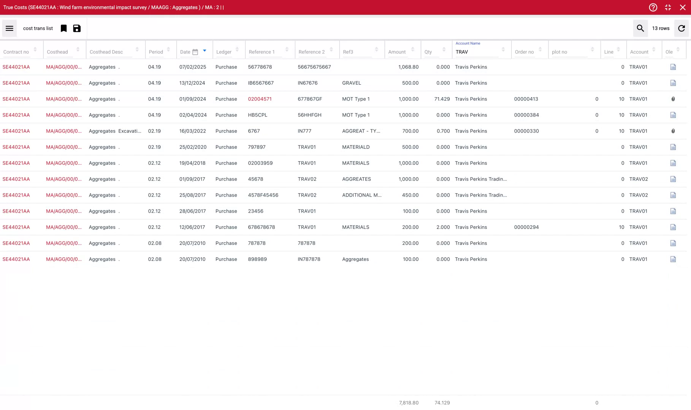Open the search magnifier tool
The image size is (691, 410).
[x=640, y=28]
